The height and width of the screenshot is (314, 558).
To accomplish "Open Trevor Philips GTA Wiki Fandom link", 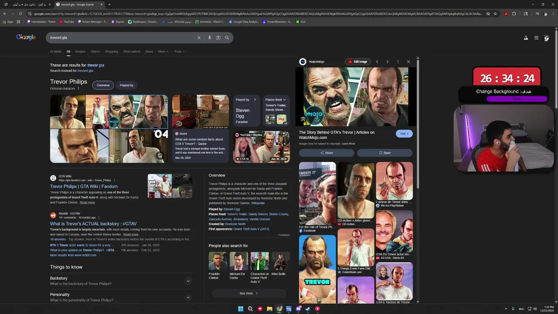I will coord(84,187).
